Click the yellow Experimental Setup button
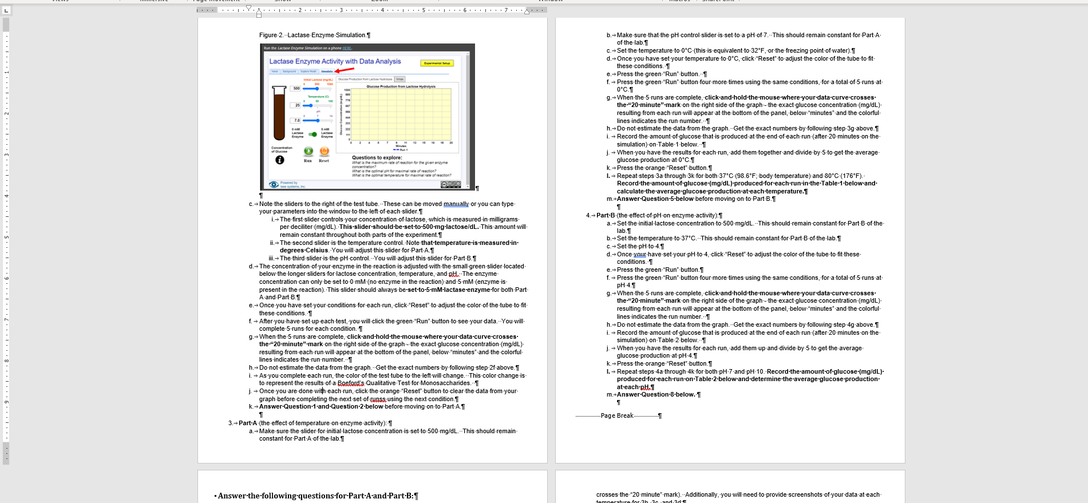This screenshot has height=503, width=1088. 437,63
